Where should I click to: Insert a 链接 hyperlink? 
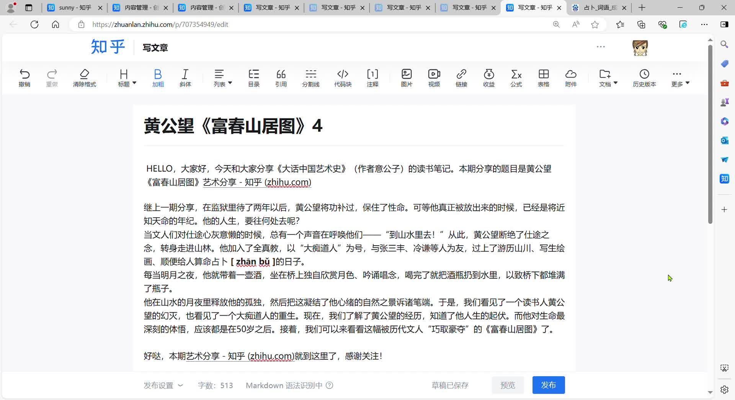[x=461, y=78]
